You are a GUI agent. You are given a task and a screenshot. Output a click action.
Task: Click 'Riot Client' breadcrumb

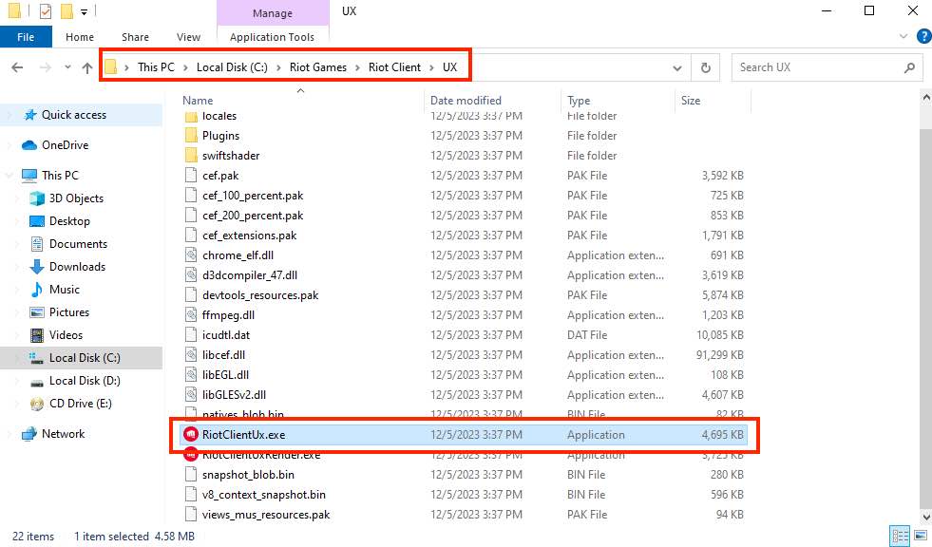click(x=394, y=67)
